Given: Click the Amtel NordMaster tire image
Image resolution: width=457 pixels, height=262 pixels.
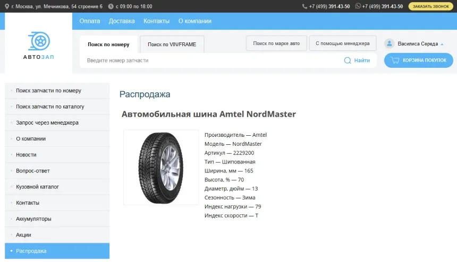Looking at the screenshot, I should pyautogui.click(x=161, y=168).
